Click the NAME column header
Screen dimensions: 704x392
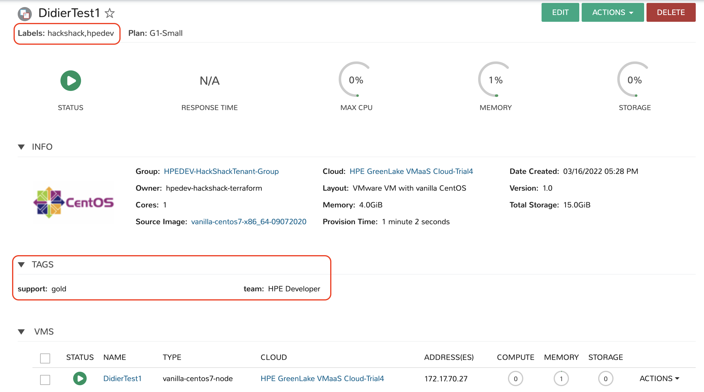115,357
